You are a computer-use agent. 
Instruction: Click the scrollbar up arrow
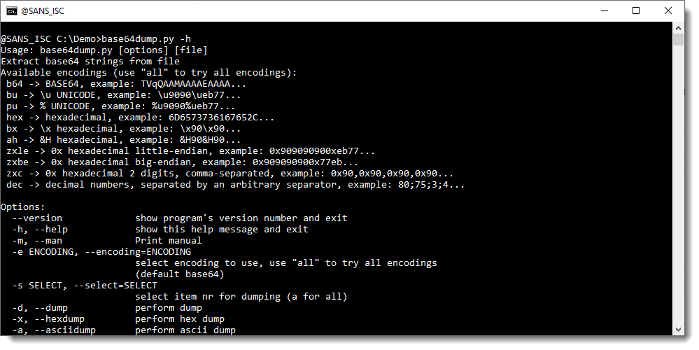click(x=678, y=27)
